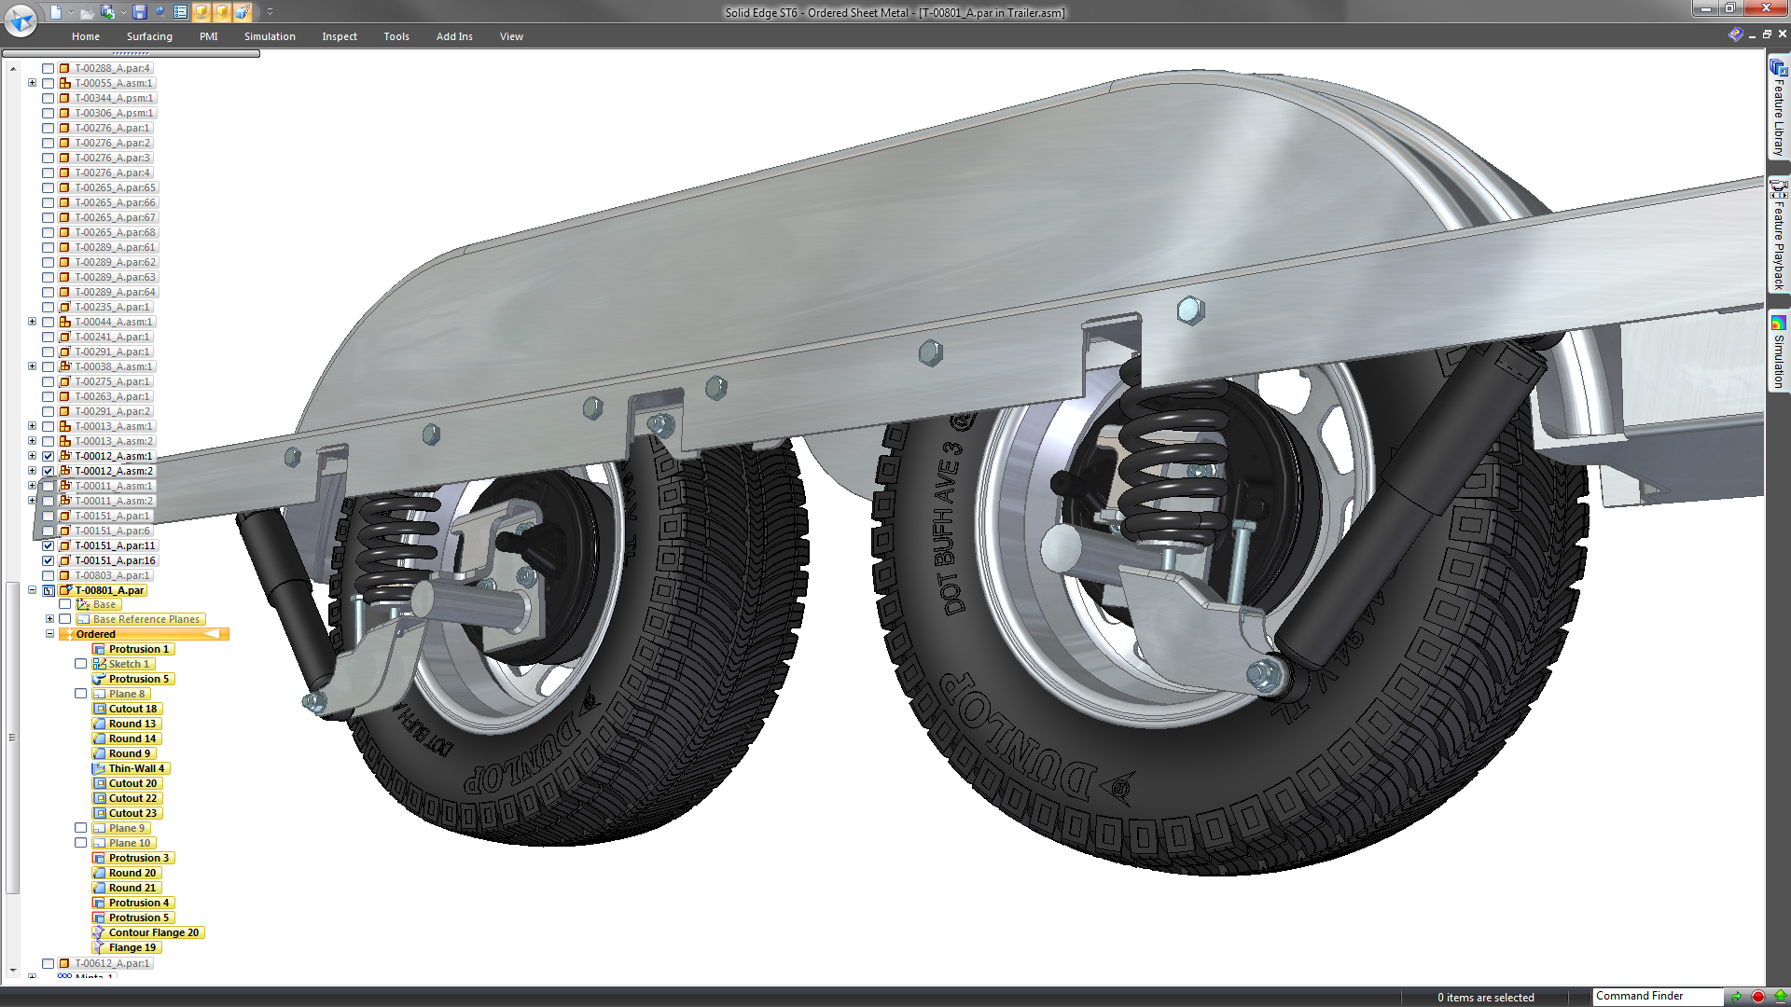Click the Save floppy disk icon
Image resolution: width=1791 pixels, height=1007 pixels.
pyautogui.click(x=139, y=12)
